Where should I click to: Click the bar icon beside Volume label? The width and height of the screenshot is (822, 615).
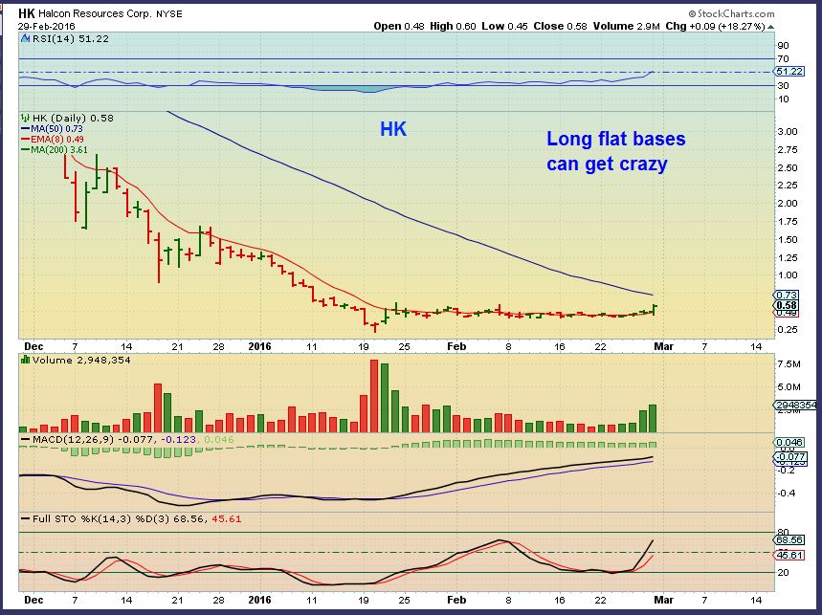(25, 360)
